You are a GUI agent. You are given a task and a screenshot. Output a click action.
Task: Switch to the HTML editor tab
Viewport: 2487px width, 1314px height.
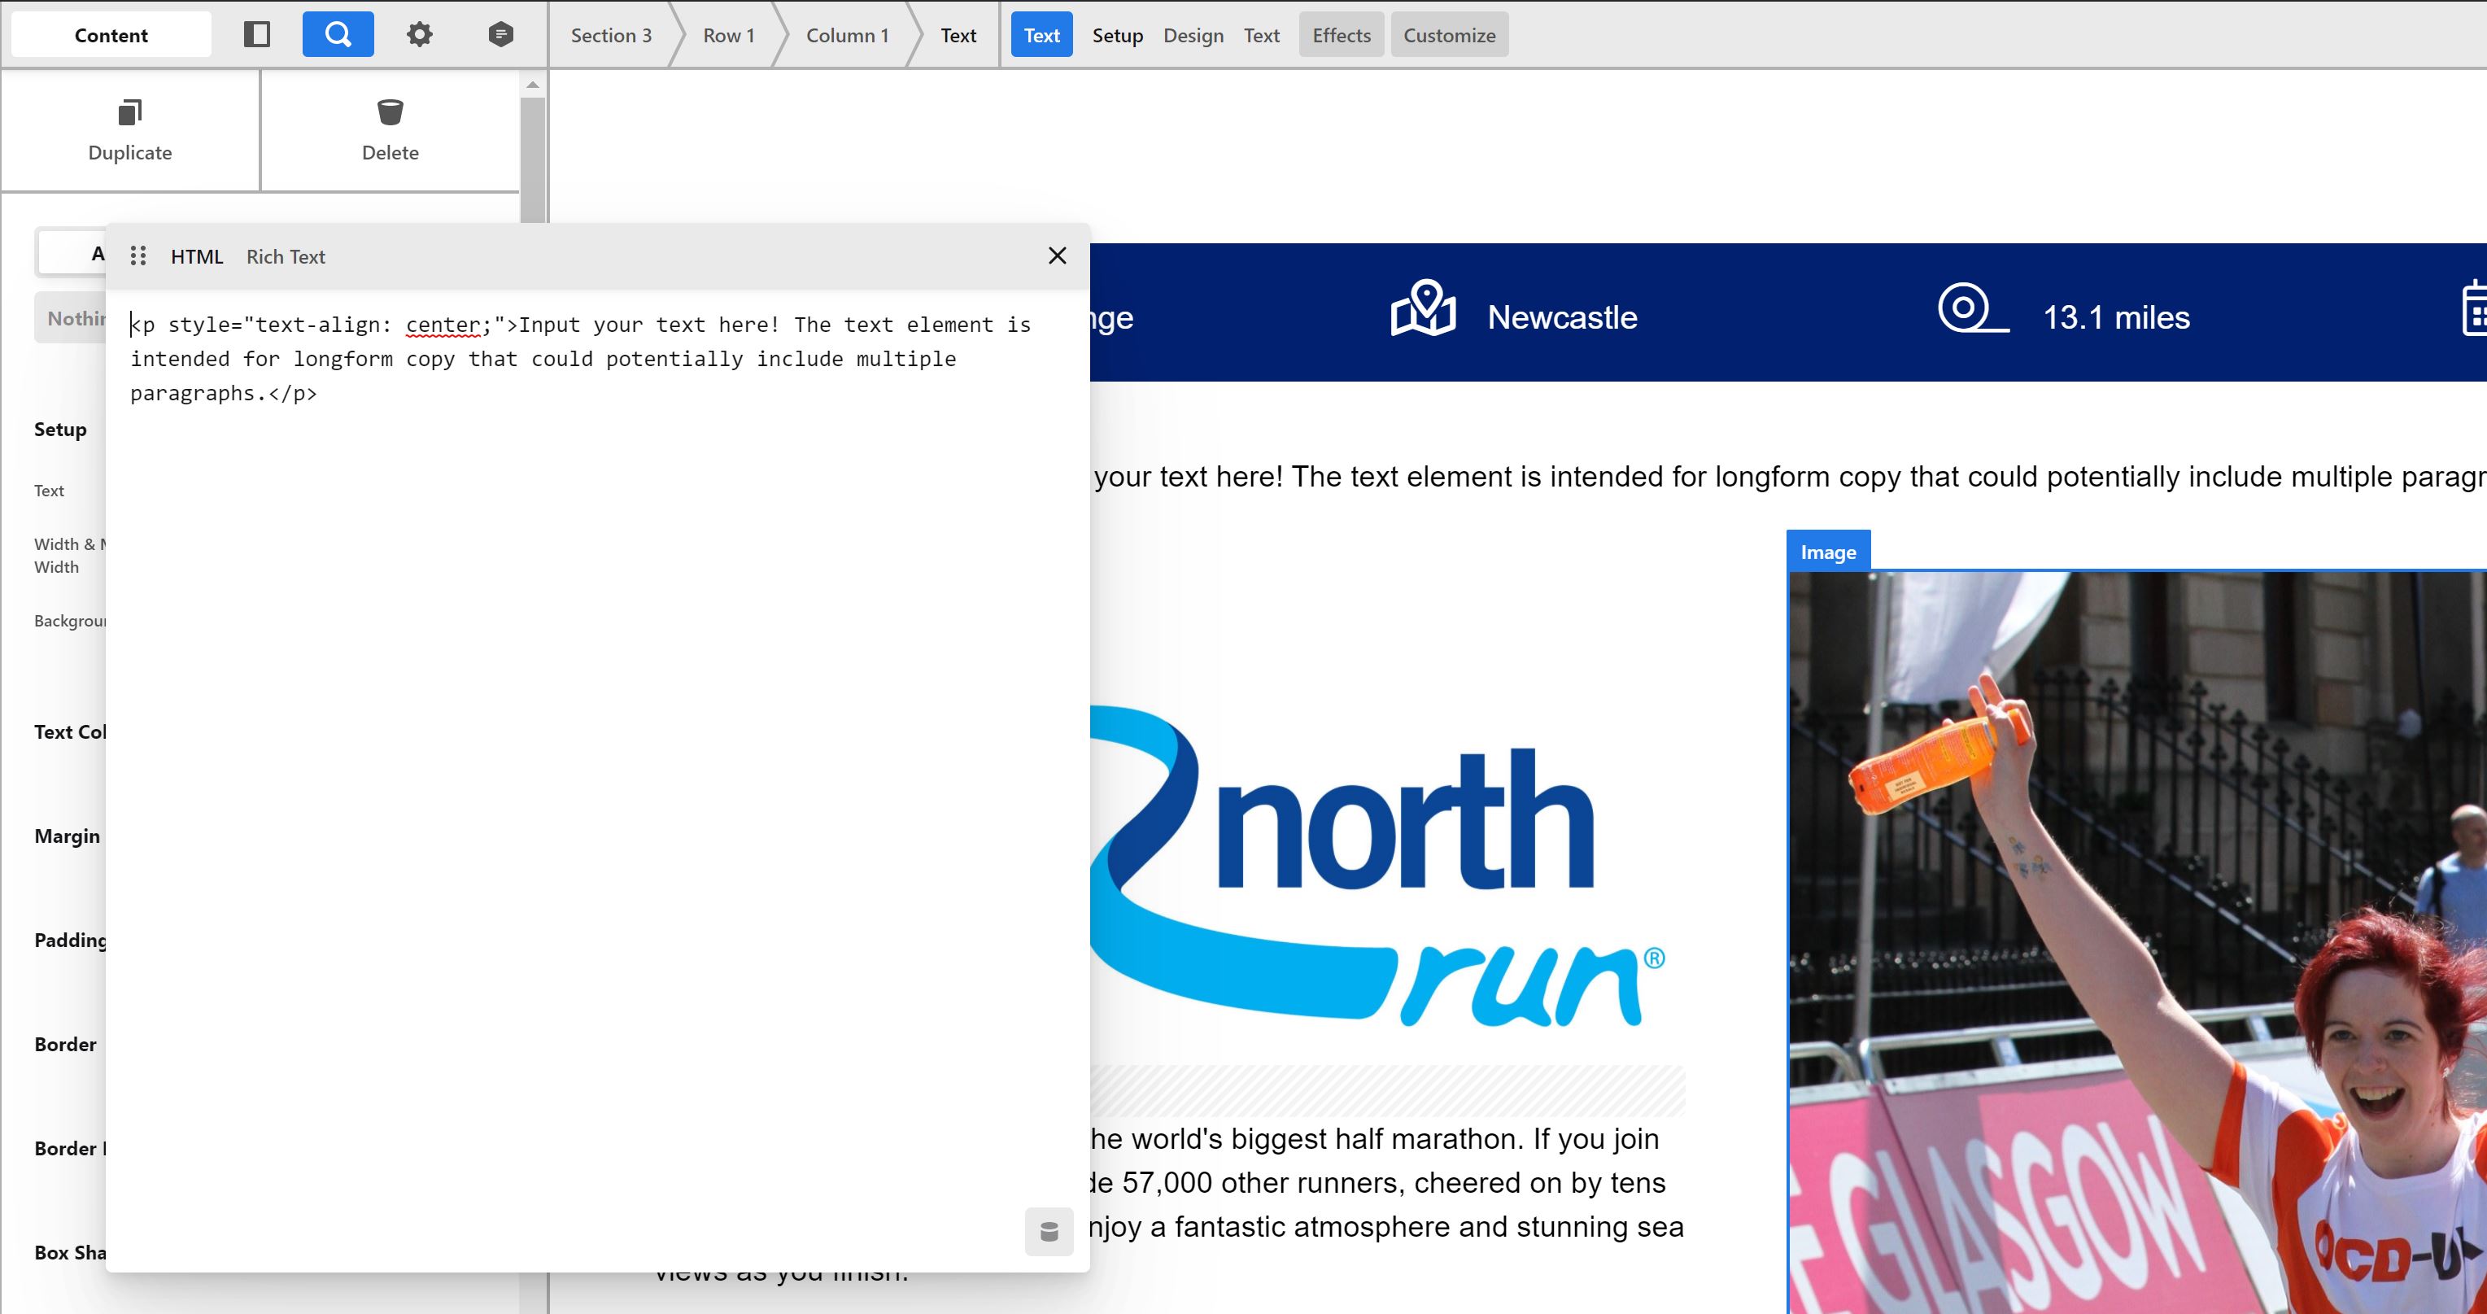click(x=197, y=257)
